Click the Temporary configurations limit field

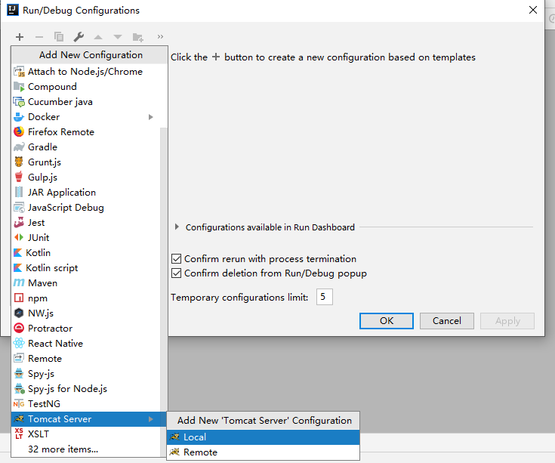tap(325, 297)
